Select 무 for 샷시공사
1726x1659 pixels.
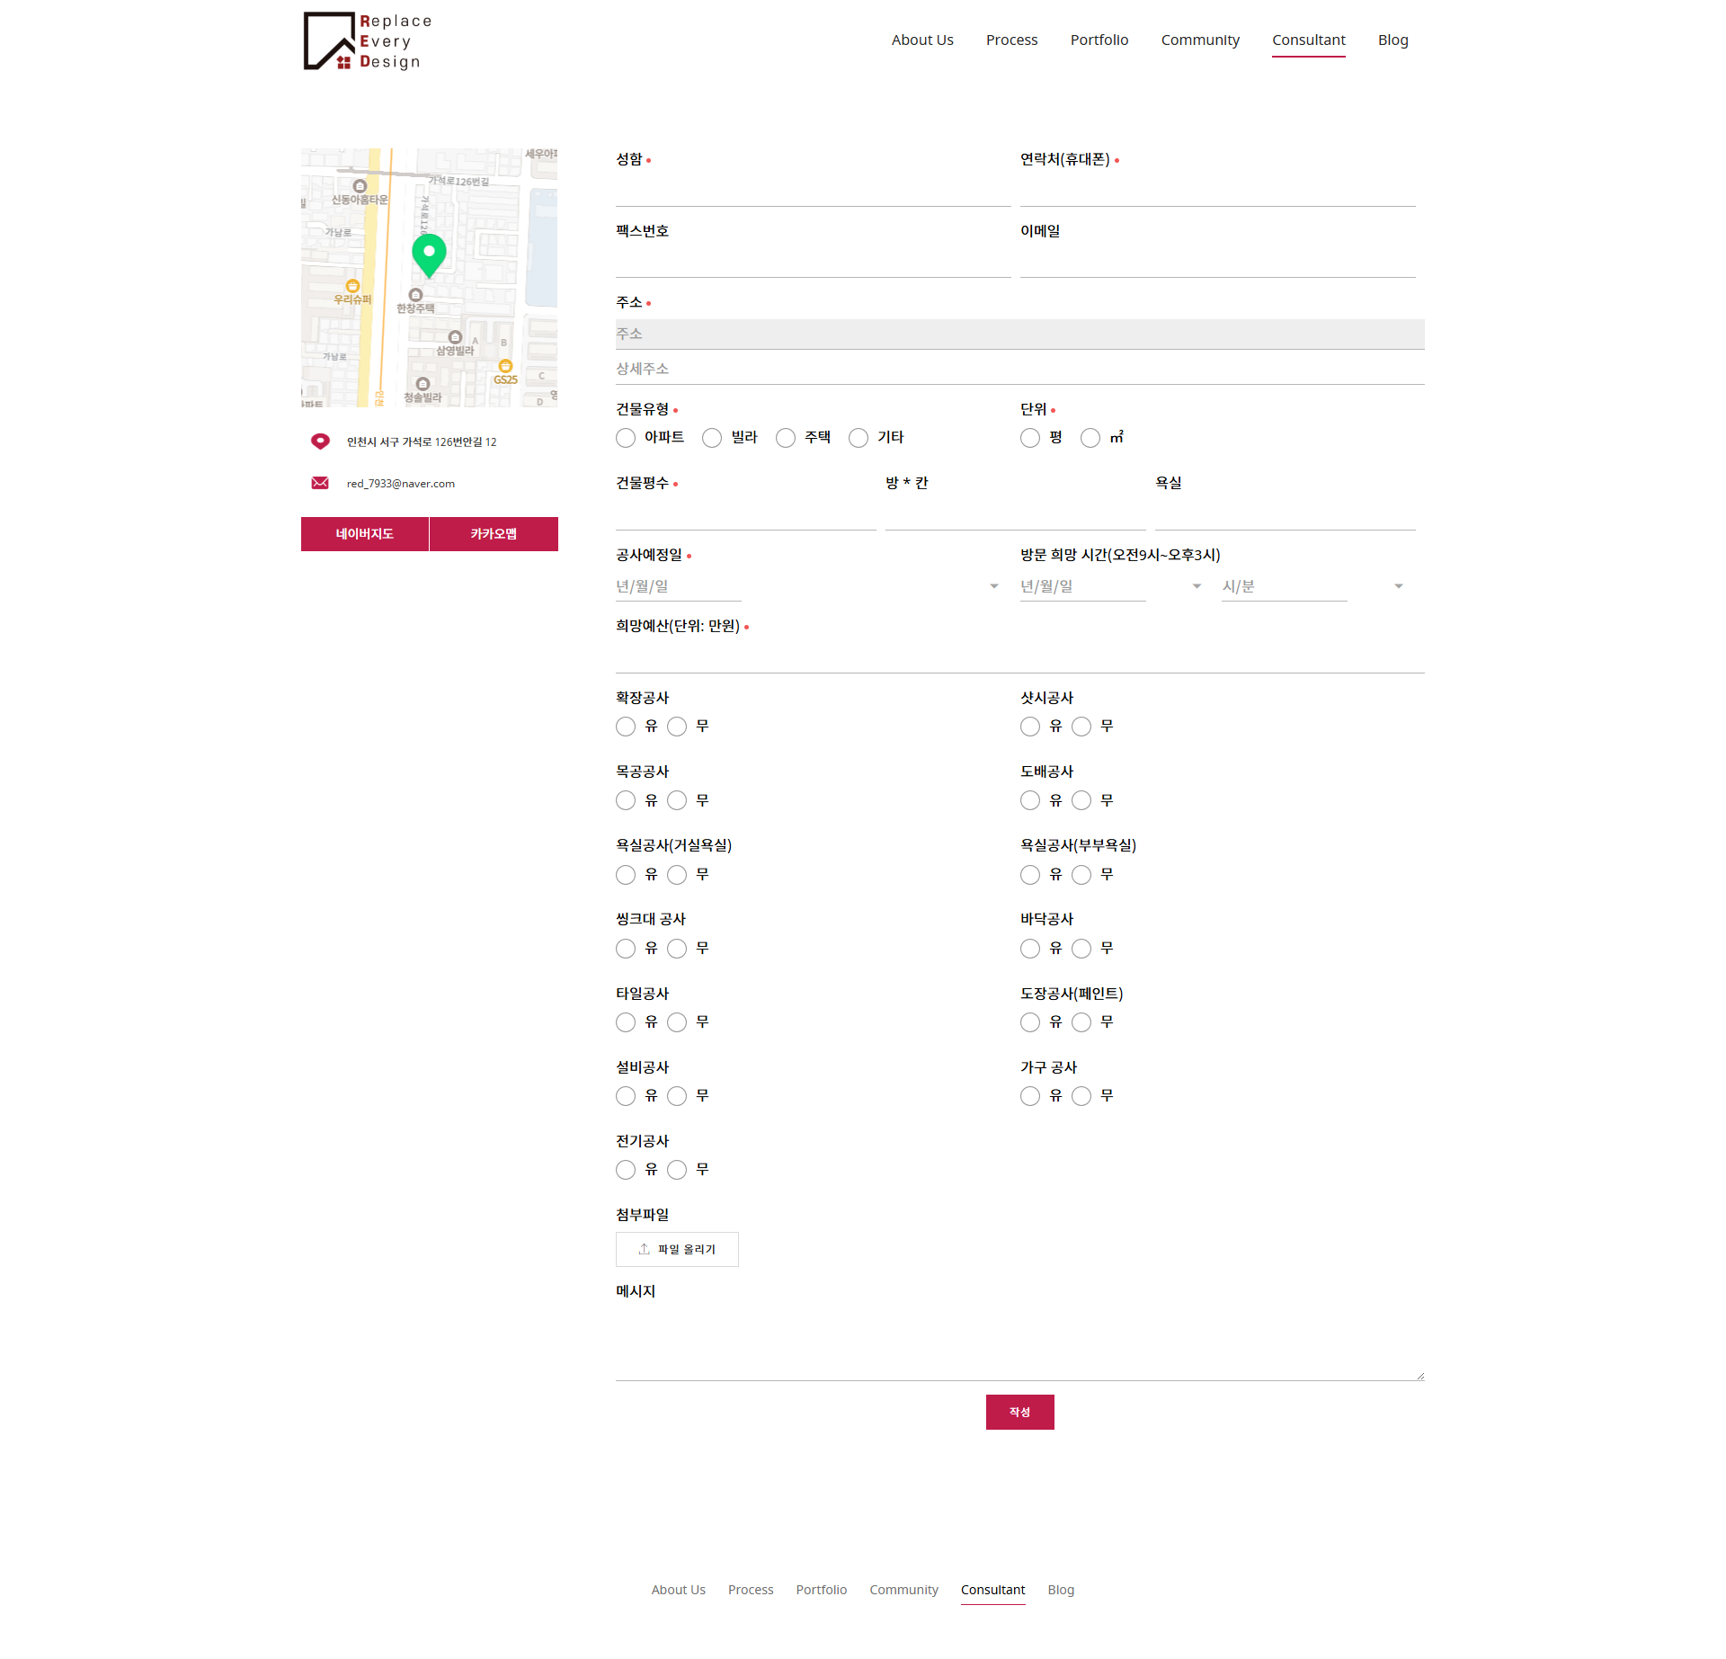pyautogui.click(x=1081, y=727)
